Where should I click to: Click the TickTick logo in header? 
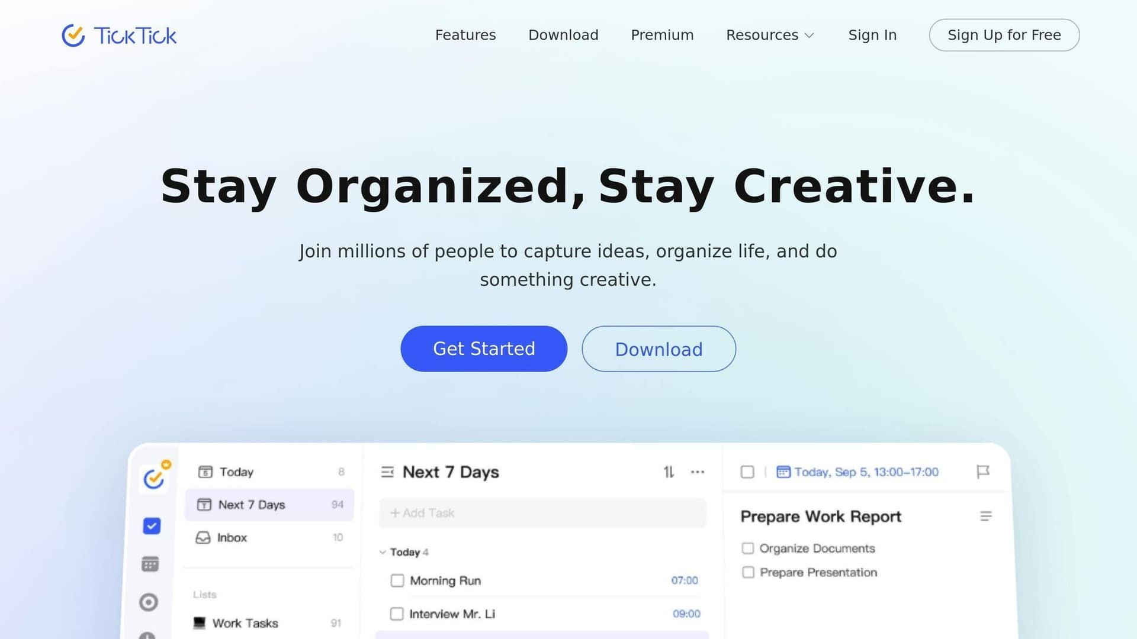tap(119, 35)
